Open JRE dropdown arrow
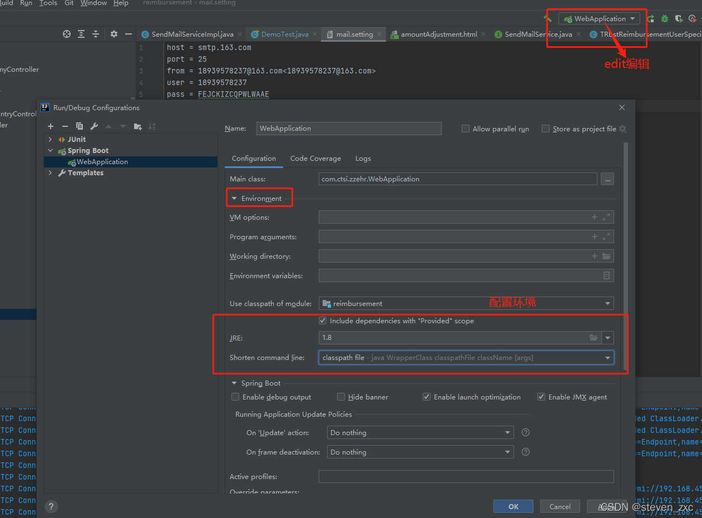This screenshot has width=702, height=518. pos(608,338)
